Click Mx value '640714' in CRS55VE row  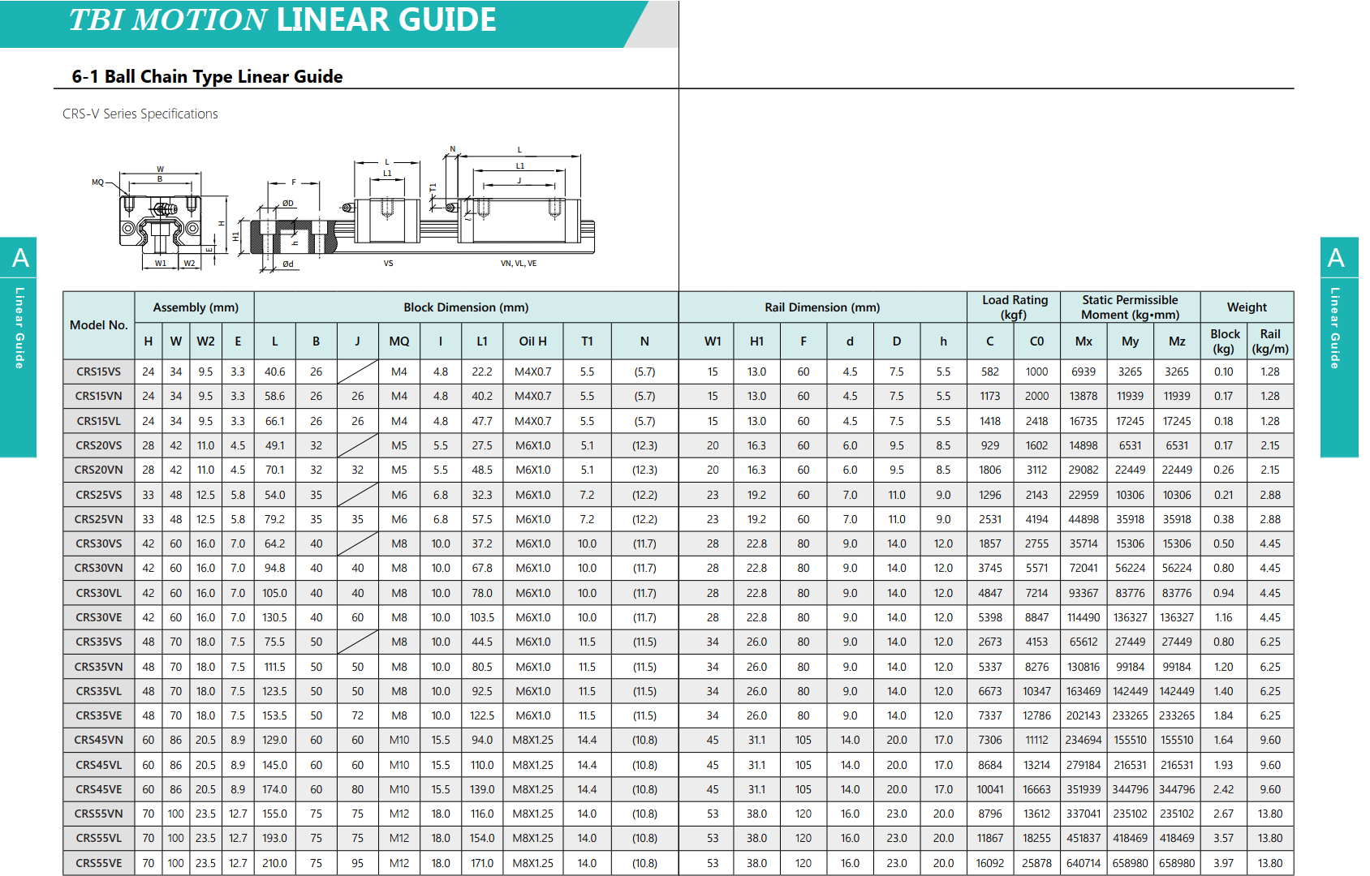pos(1084,863)
